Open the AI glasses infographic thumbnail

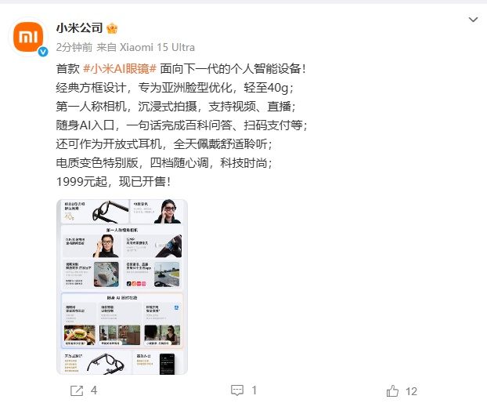pos(122,287)
